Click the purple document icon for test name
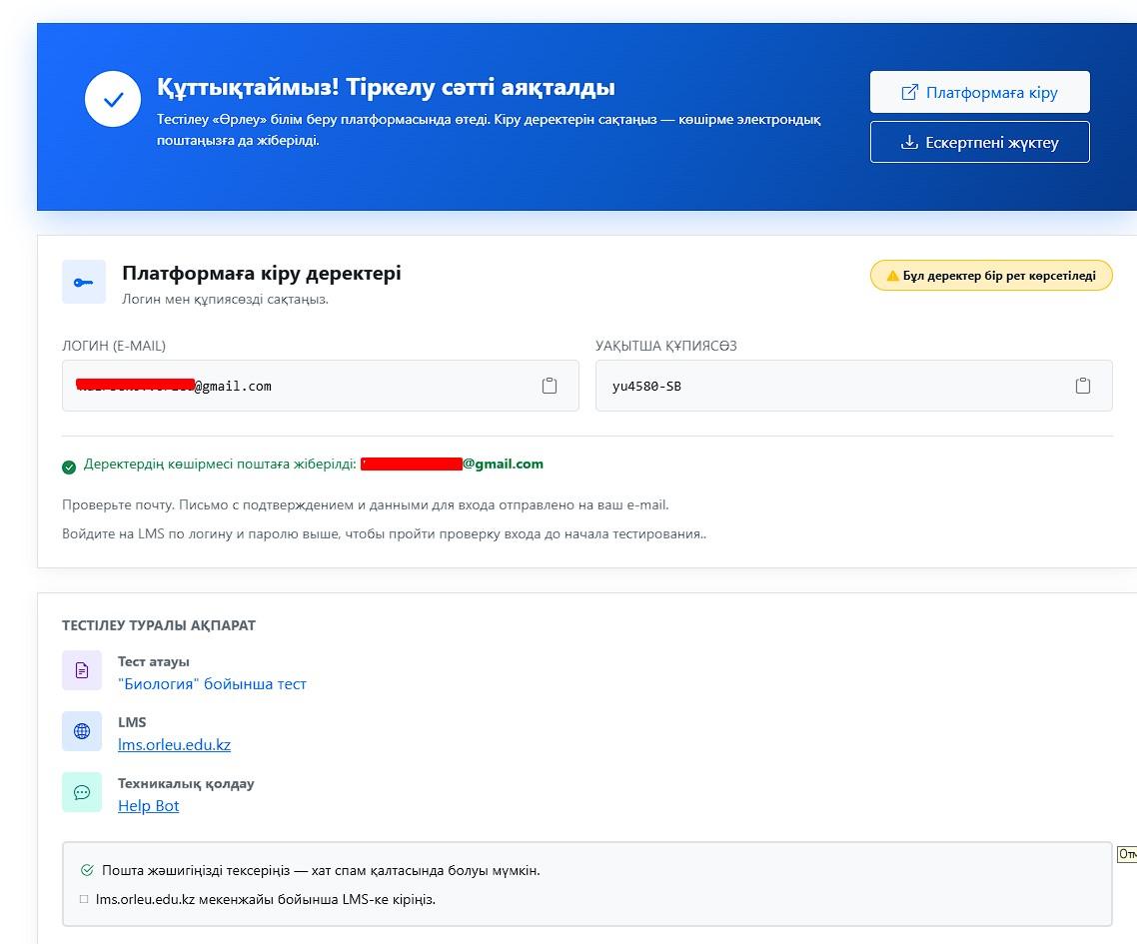The height and width of the screenshot is (944, 1137). coord(82,670)
